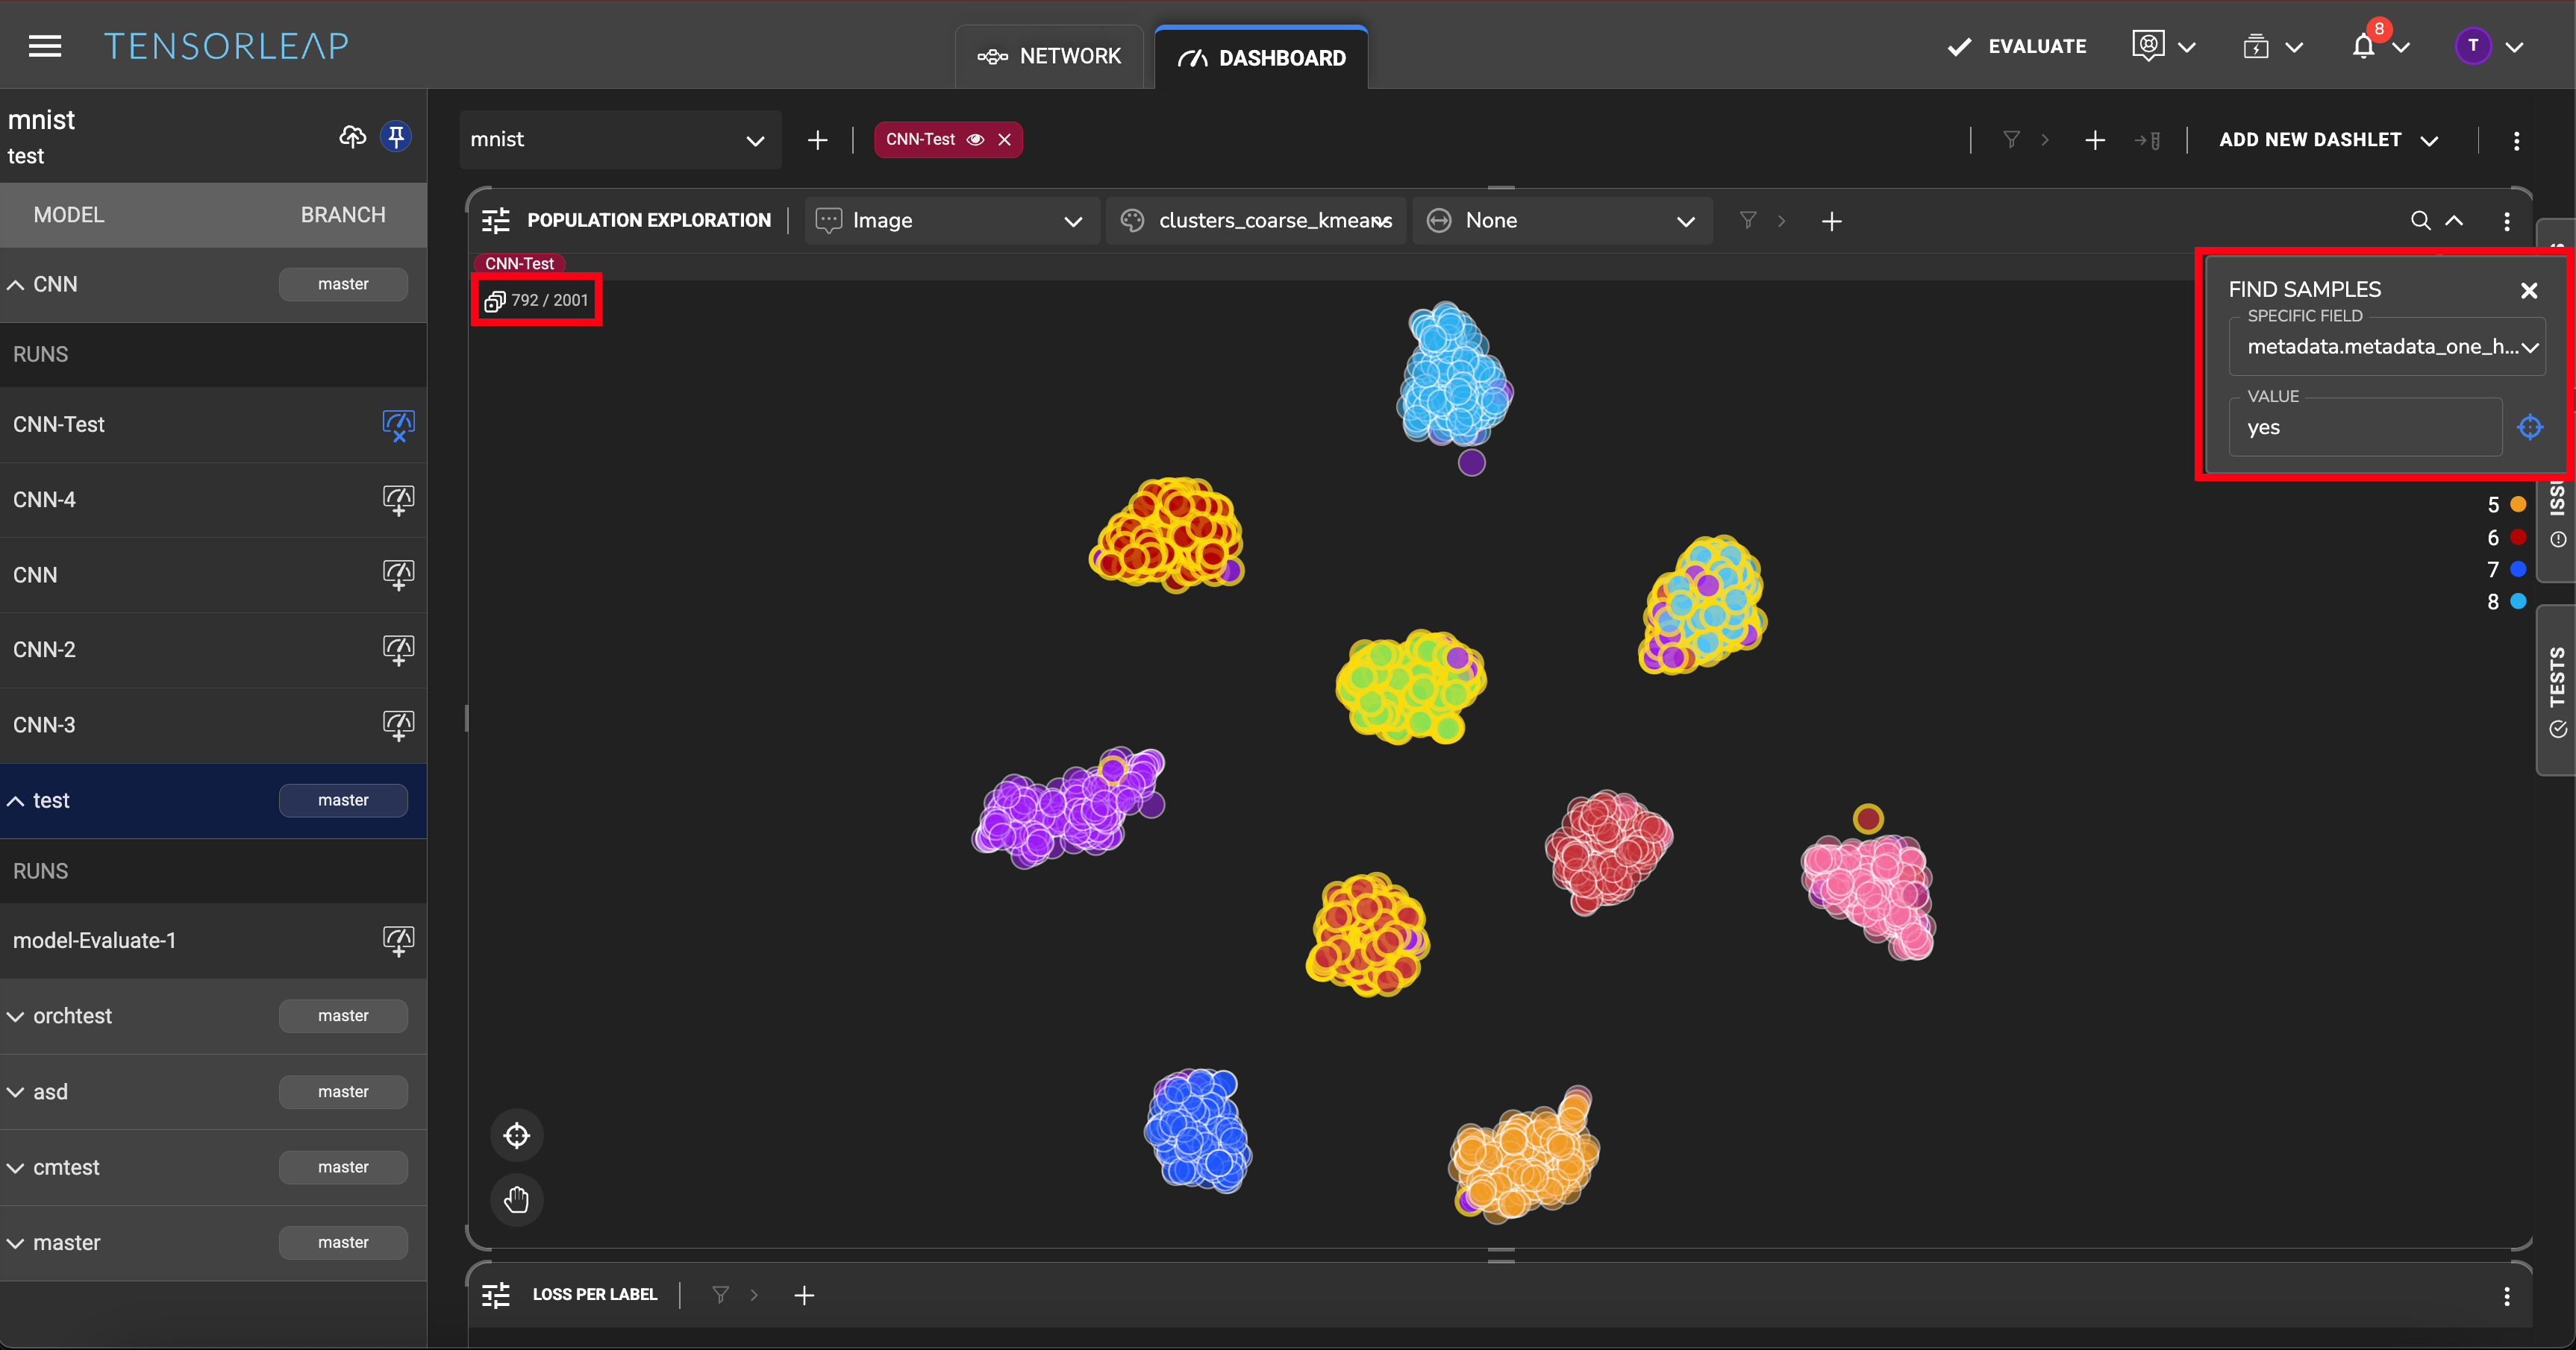Click the cloud upload icon beside mnist
This screenshot has height=1350, width=2576.
click(x=352, y=137)
